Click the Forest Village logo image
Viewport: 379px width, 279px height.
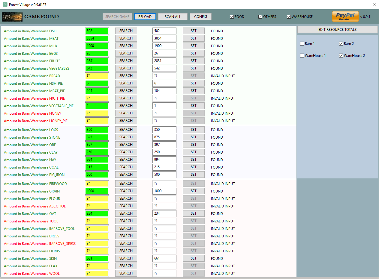pos(12,17)
